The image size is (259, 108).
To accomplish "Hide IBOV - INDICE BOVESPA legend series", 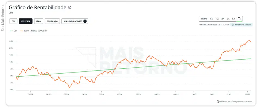I will tap(34, 31).
